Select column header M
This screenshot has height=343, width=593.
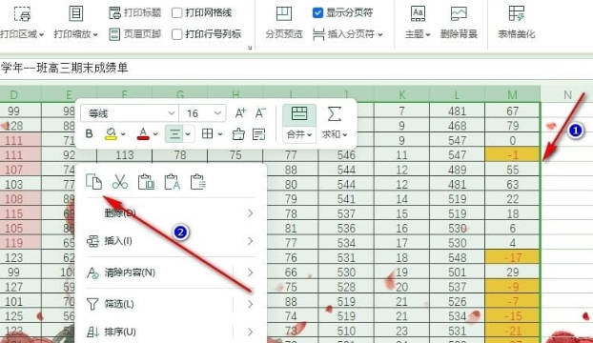513,94
